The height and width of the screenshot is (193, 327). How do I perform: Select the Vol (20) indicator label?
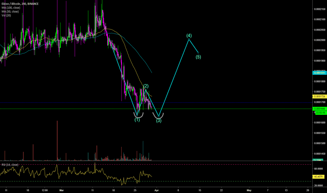tap(6, 15)
